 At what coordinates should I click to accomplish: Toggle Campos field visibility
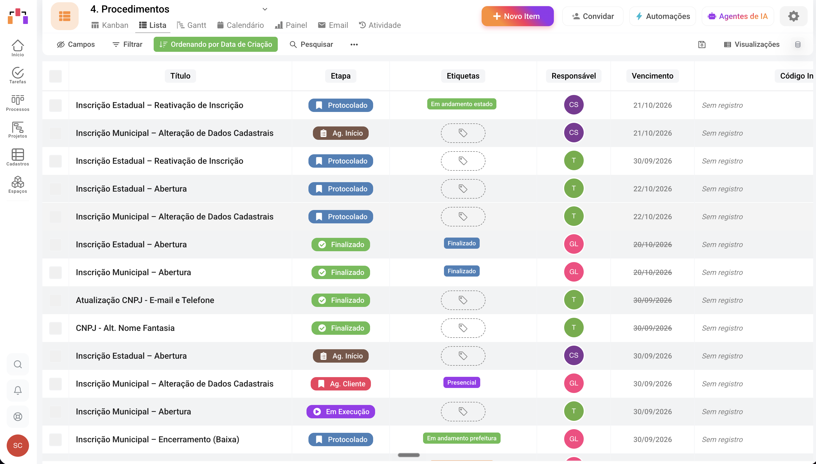pyautogui.click(x=76, y=44)
